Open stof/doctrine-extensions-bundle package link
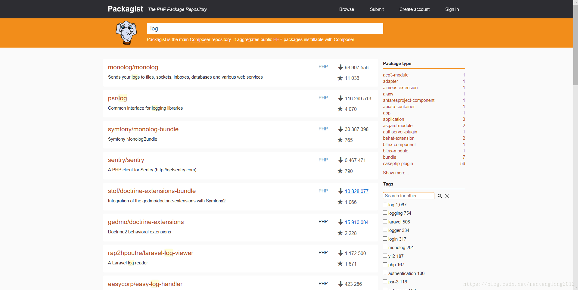Screen dimensions: 578x290 [x=152, y=191]
